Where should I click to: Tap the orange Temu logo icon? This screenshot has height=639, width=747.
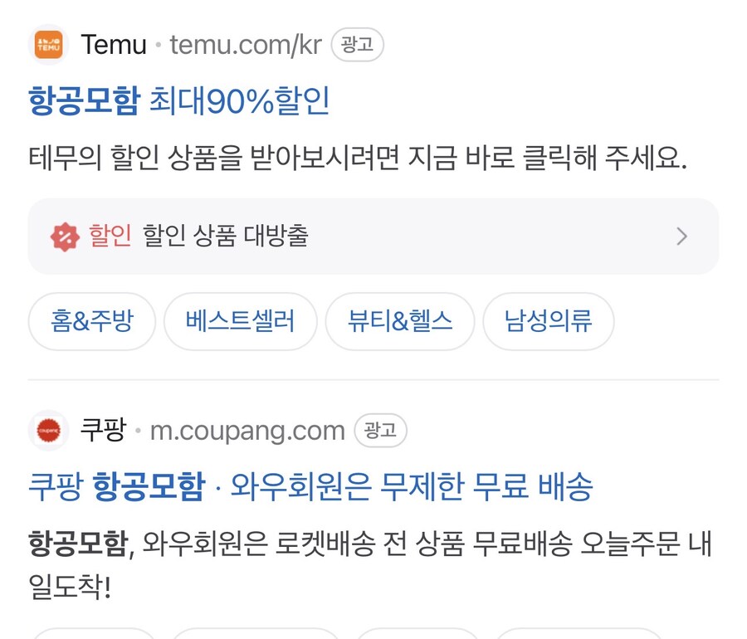tap(49, 44)
